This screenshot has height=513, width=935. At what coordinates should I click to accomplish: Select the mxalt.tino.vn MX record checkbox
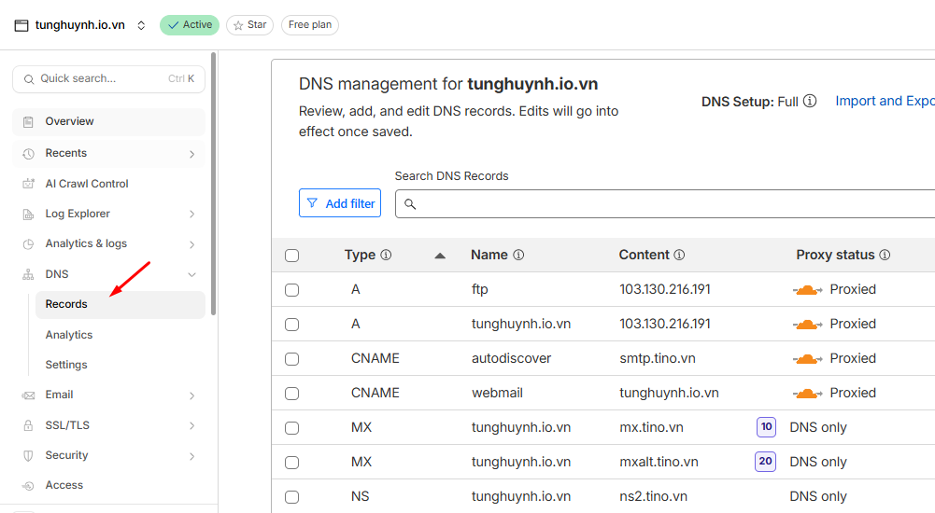tap(291, 463)
